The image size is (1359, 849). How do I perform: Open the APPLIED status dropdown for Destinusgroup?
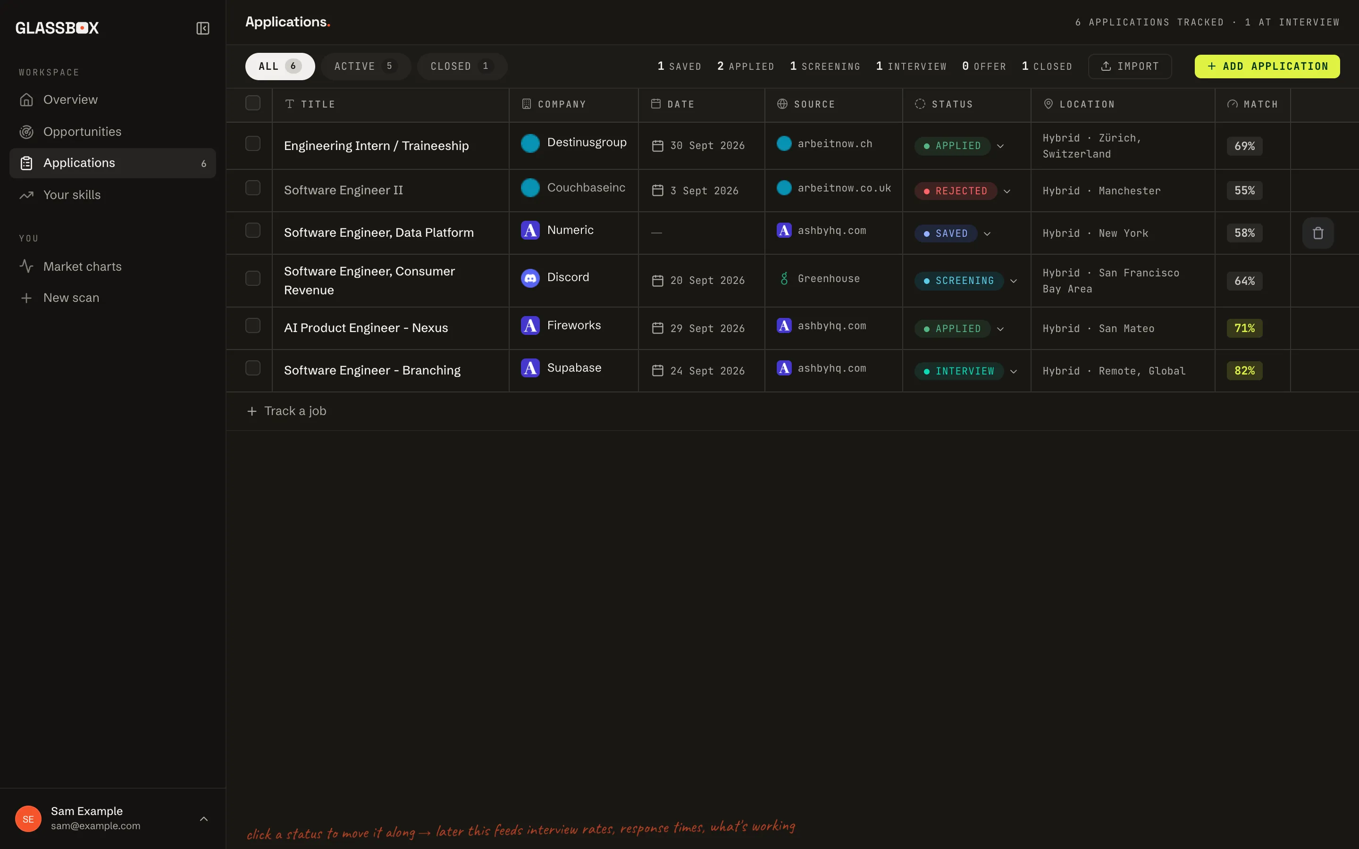pos(959,146)
